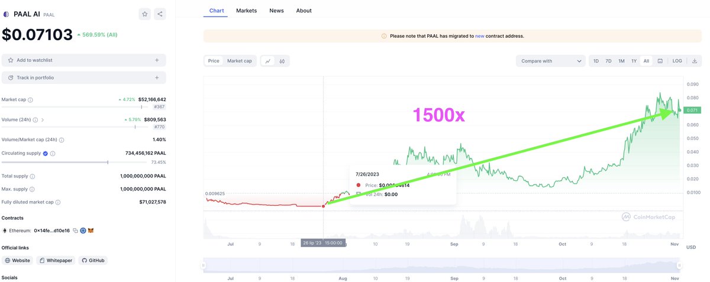Viewport: 710px width, 282px height.
Task: Click the Ethereum contract address 0×14fe...d10e16
Action: click(52, 231)
